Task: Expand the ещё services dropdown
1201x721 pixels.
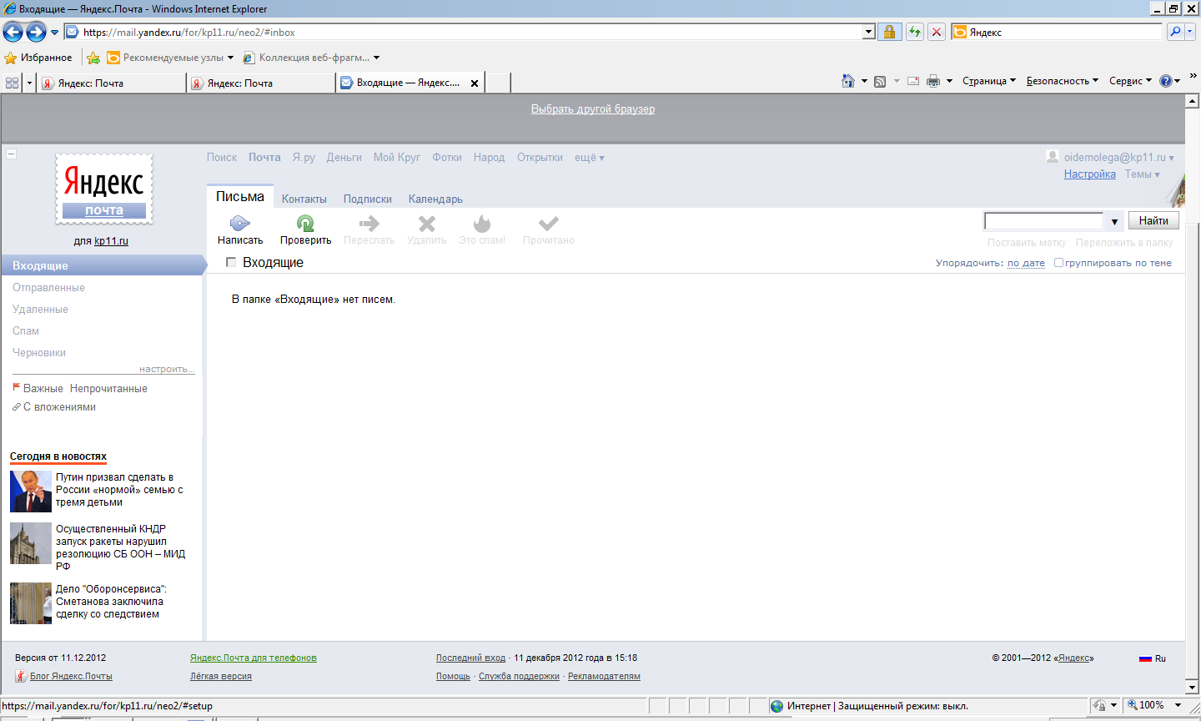Action: (589, 157)
